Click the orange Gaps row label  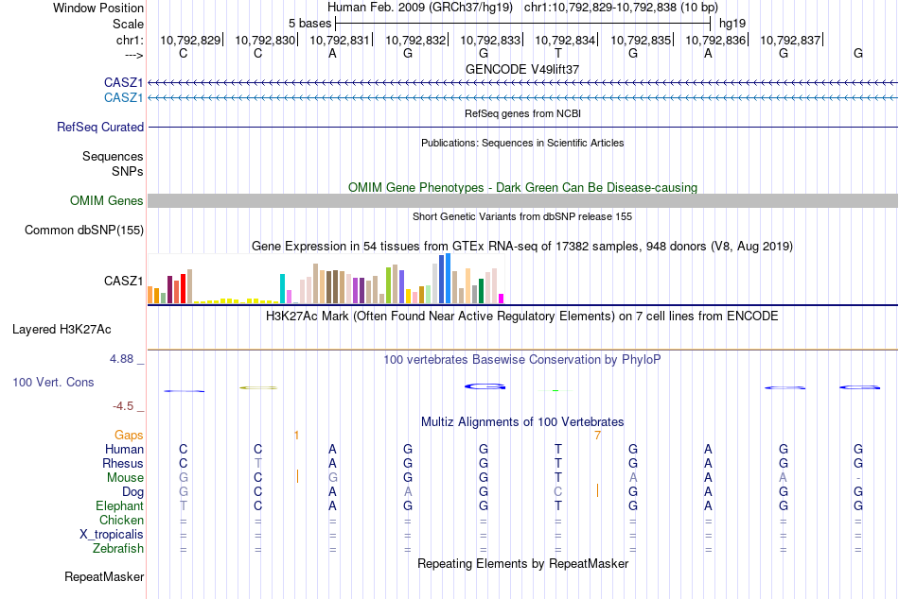pyautogui.click(x=129, y=436)
